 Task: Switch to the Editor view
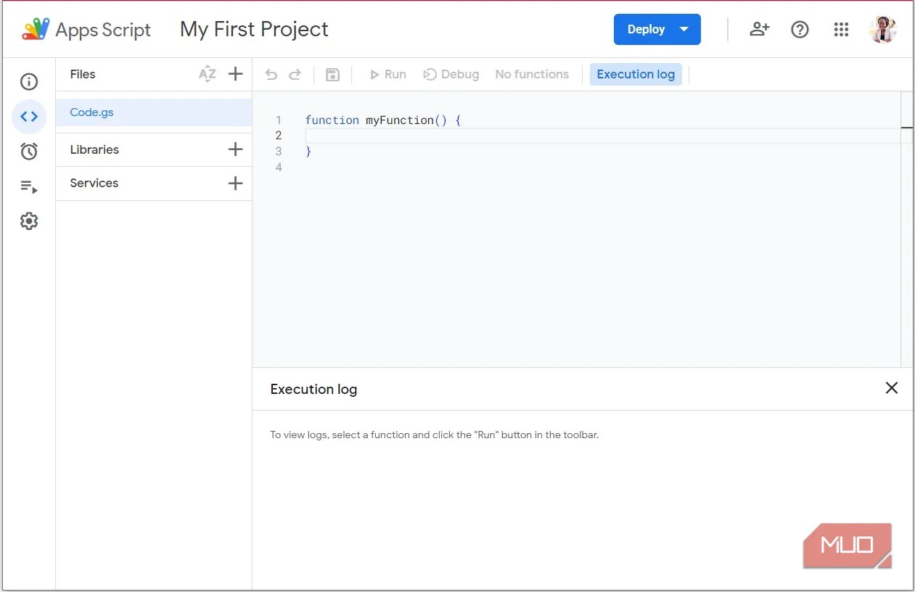29,117
